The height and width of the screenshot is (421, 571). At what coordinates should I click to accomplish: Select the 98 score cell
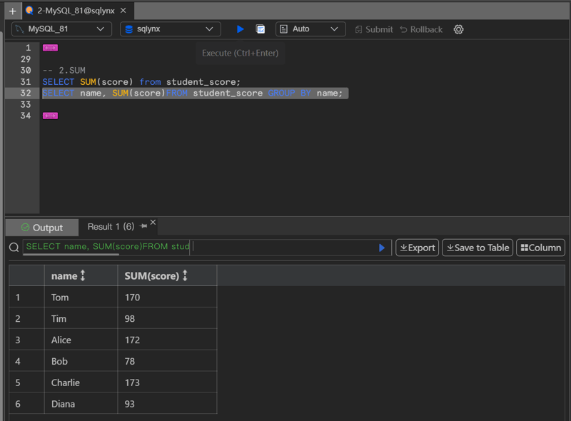(167, 319)
